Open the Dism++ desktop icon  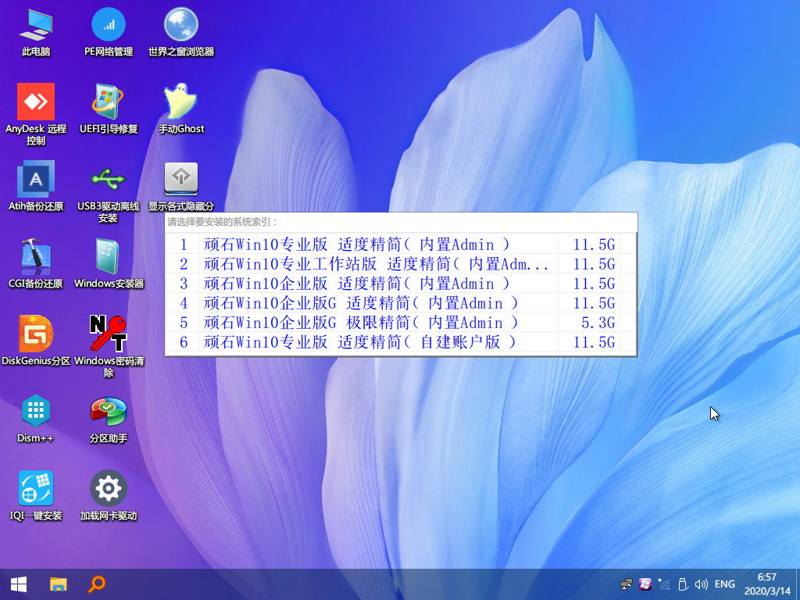coord(36,411)
